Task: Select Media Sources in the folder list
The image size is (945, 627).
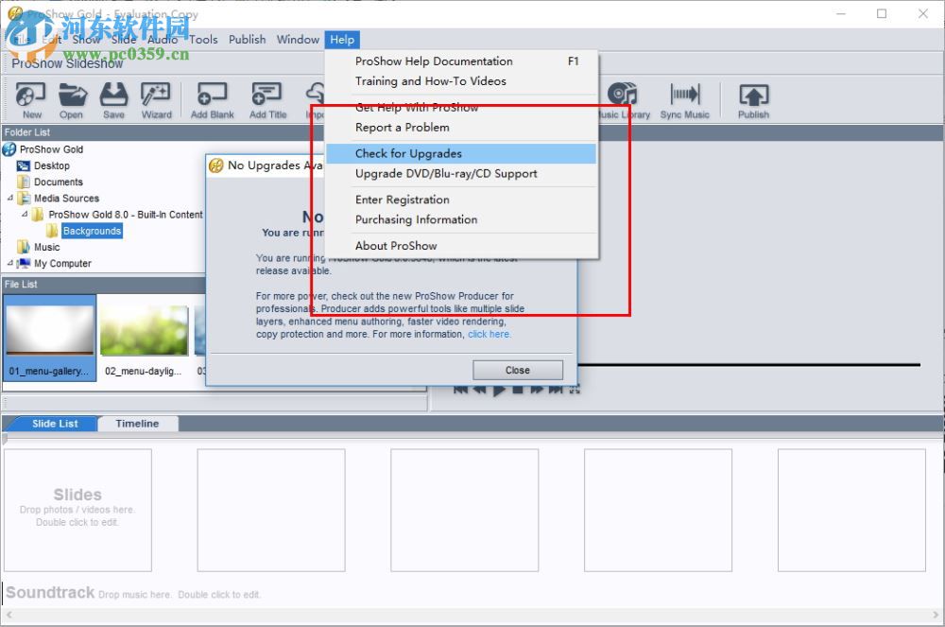Action: pyautogui.click(x=66, y=199)
